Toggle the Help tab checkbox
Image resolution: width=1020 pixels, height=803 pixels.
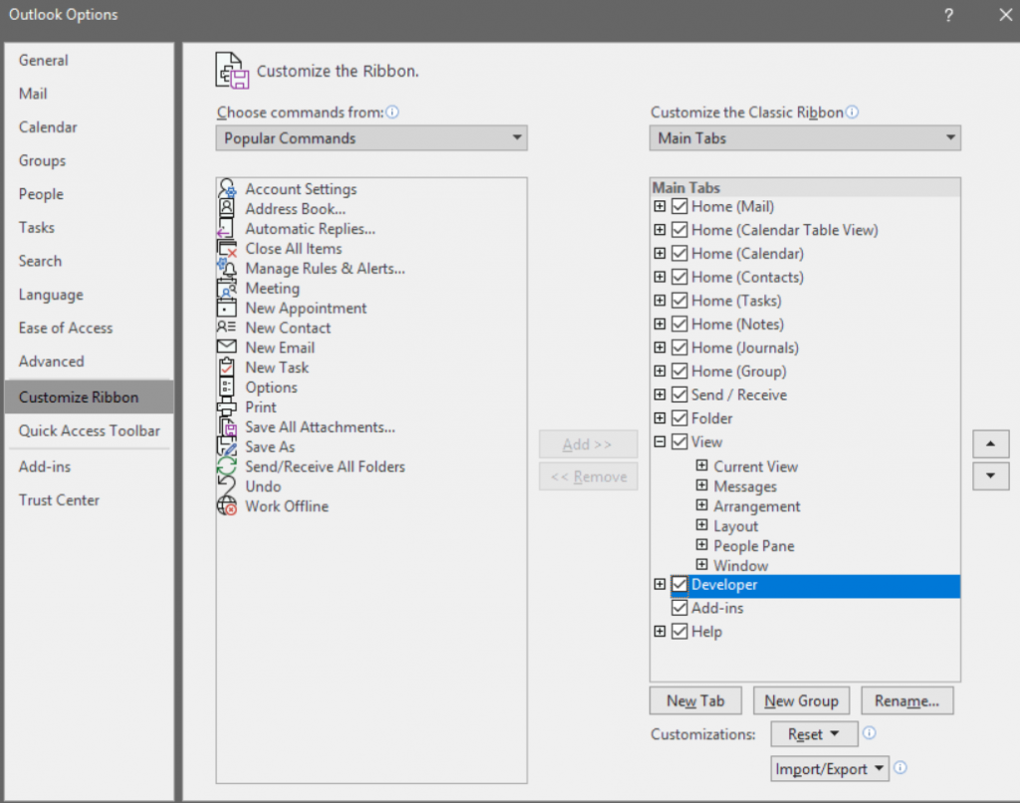tap(679, 632)
